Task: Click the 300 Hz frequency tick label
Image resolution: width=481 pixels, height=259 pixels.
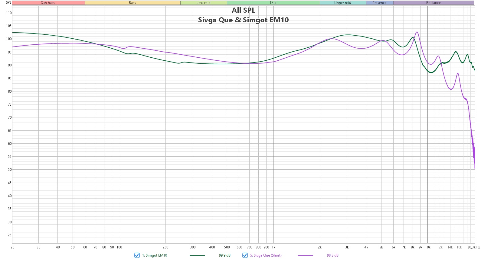Action: 193,247
